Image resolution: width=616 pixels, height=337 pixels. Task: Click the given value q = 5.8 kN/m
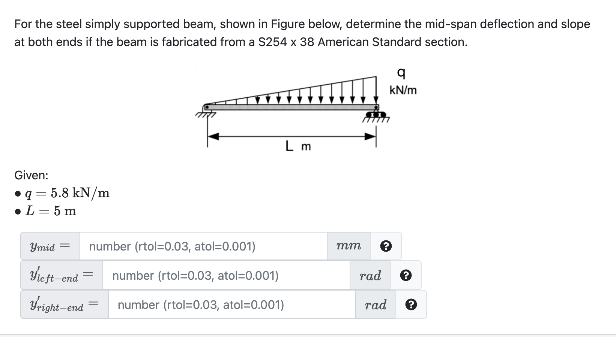[x=67, y=193]
